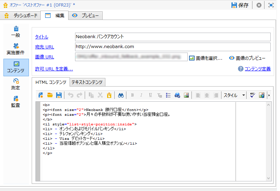Image resolution: width=280 pixels, height=191 pixels.
Task: Open the 測定 section in sidebar
Action: click(16, 84)
